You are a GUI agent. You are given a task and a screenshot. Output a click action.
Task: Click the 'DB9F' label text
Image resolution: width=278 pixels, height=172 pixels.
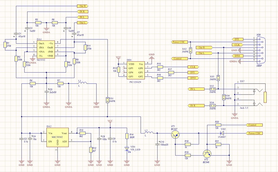[x=259, y=65]
